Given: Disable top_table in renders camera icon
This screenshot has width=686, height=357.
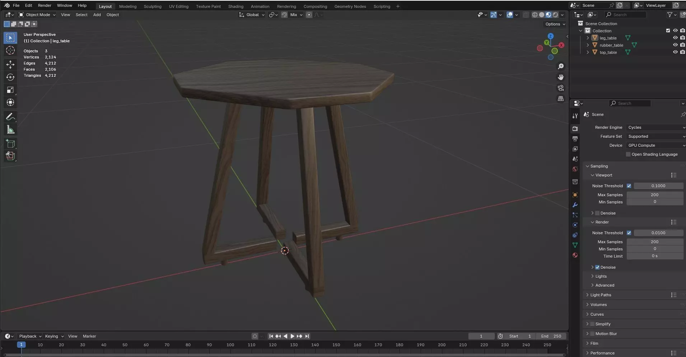Looking at the screenshot, I should tap(682, 52).
